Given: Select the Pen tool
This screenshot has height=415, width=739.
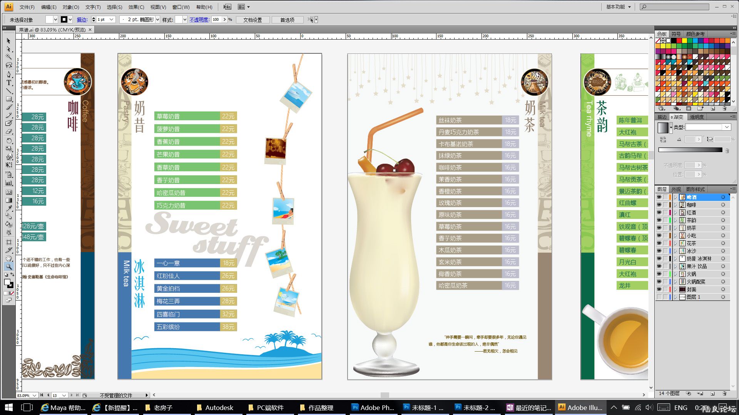Looking at the screenshot, I should click(x=9, y=74).
